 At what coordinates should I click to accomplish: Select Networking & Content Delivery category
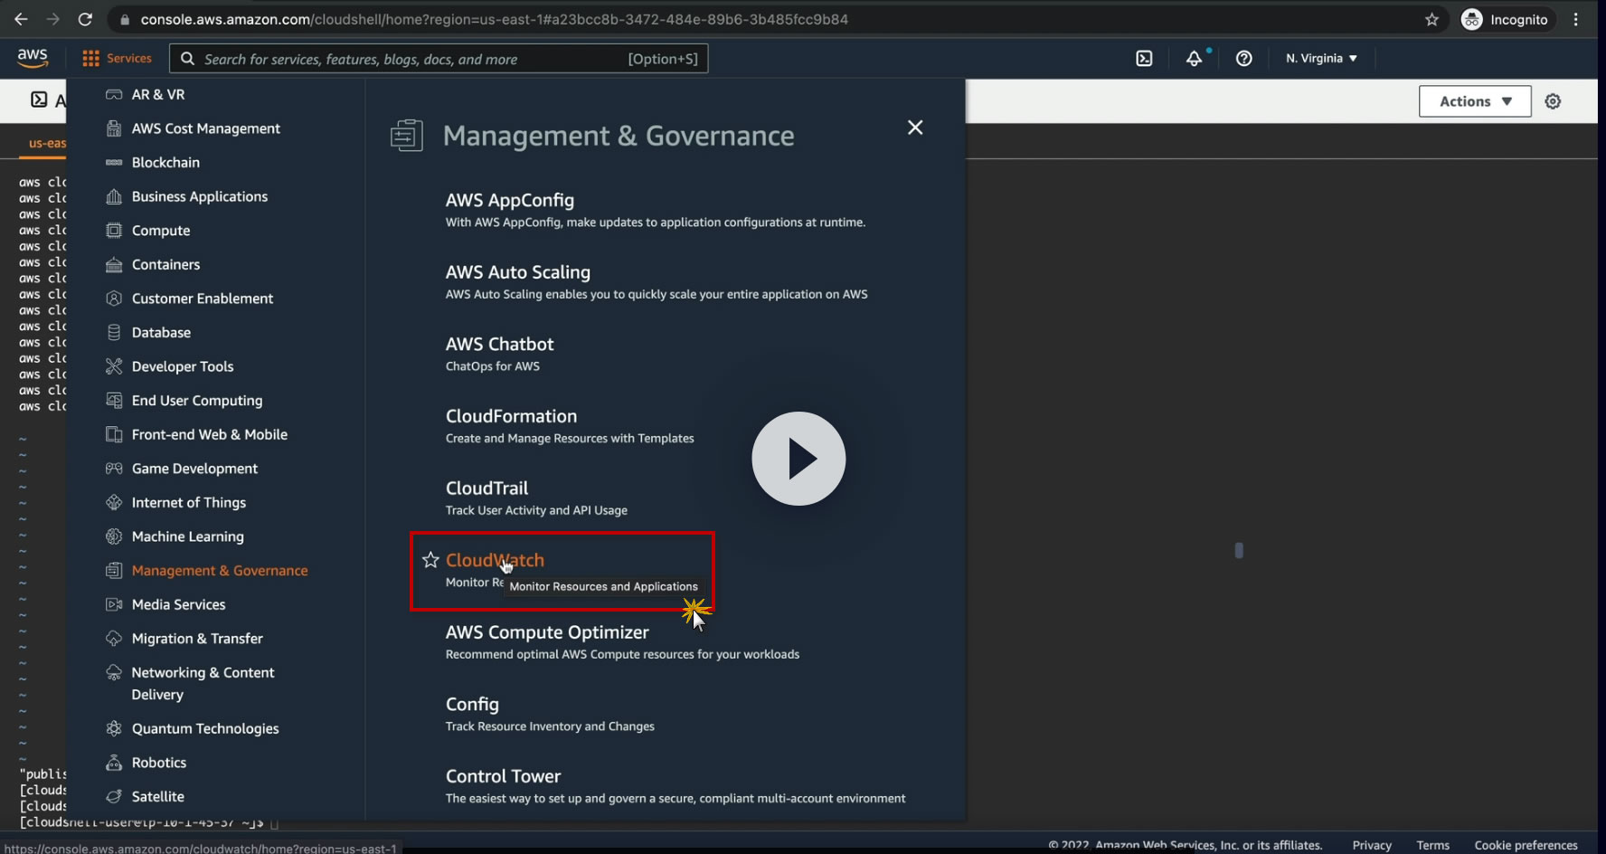coord(203,684)
